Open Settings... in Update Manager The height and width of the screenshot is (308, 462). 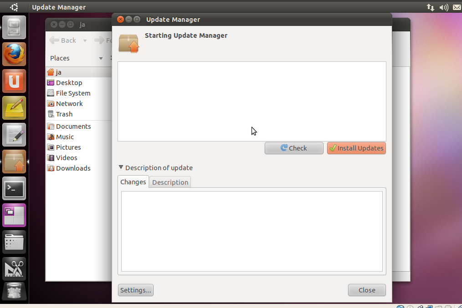135,290
